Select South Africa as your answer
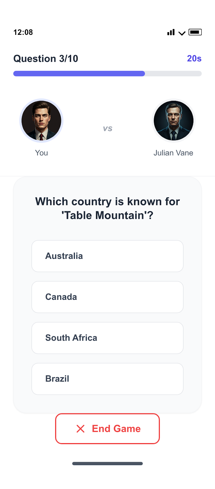The width and height of the screenshot is (215, 489). pos(107,338)
